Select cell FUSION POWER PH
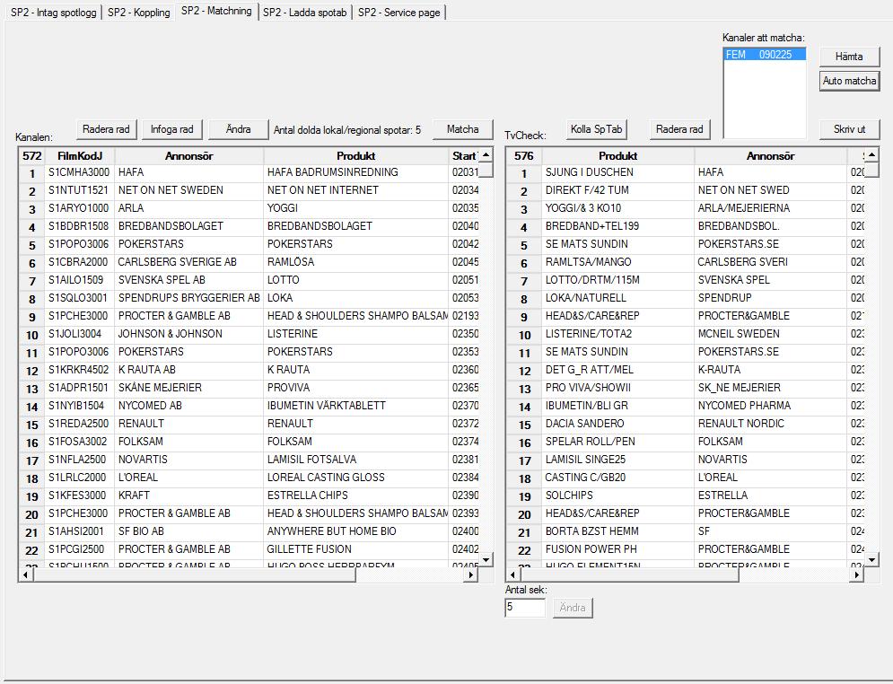The image size is (893, 684). click(x=618, y=549)
